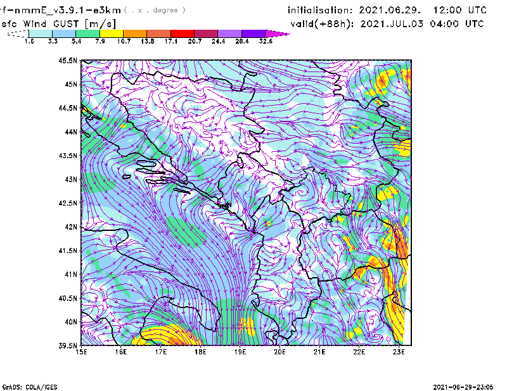
Task: Click the legend value 24.4
Action: 218,41
